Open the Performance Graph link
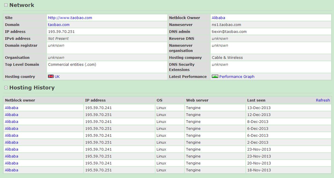 [x=237, y=76]
